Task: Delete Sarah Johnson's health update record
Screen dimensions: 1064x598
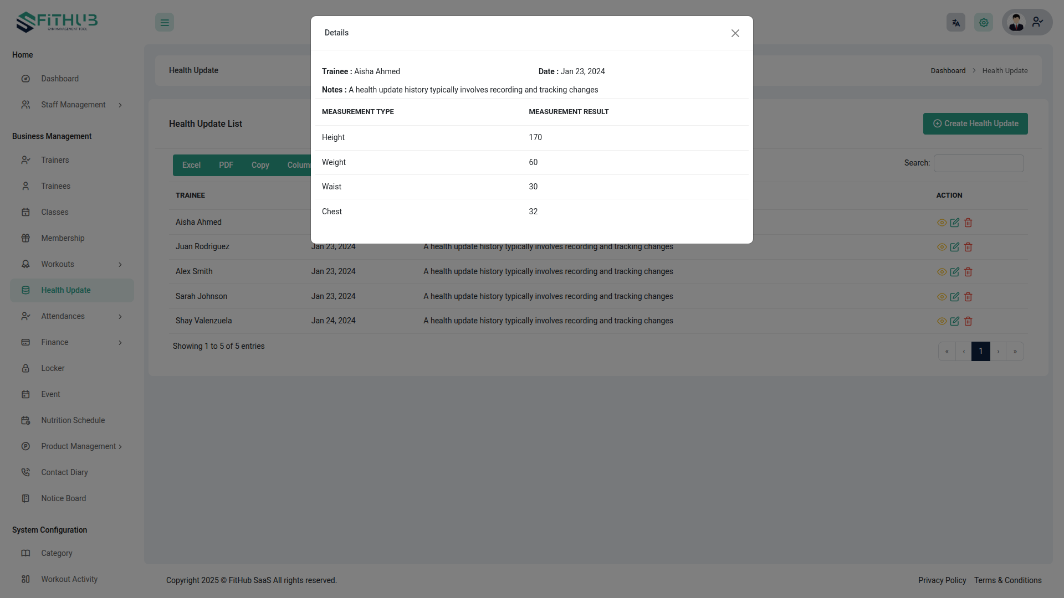Action: pos(968,297)
